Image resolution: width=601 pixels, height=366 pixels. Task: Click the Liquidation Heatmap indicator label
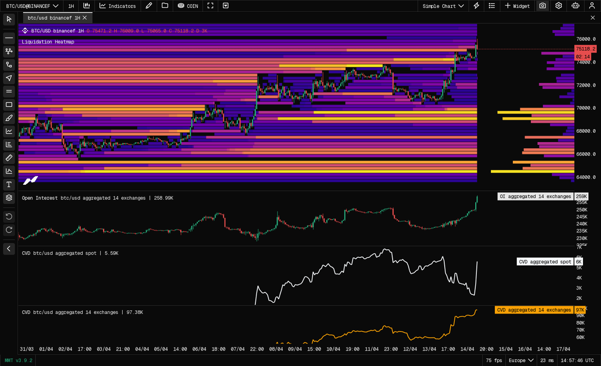(x=48, y=42)
